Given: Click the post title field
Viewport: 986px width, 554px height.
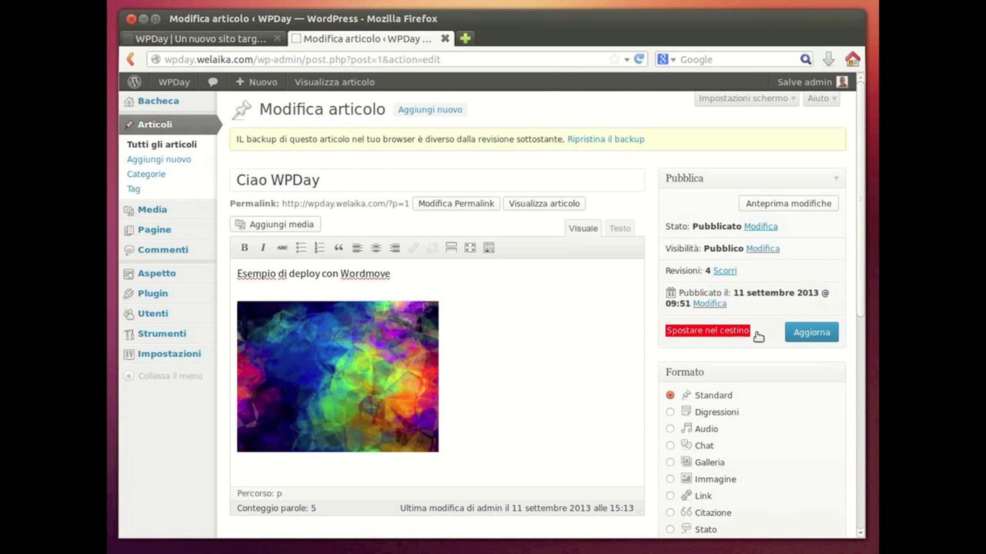Looking at the screenshot, I should [437, 180].
